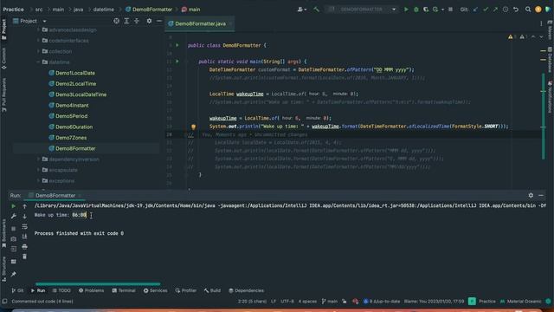Expand the collection folder
The height and width of the screenshot is (312, 554).
38,51
